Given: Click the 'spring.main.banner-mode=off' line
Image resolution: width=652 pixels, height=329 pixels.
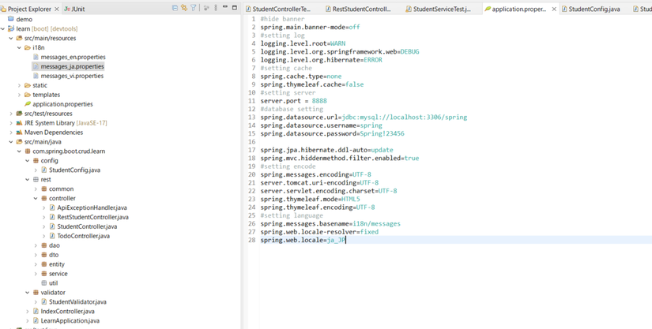Looking at the screenshot, I should pos(311,27).
